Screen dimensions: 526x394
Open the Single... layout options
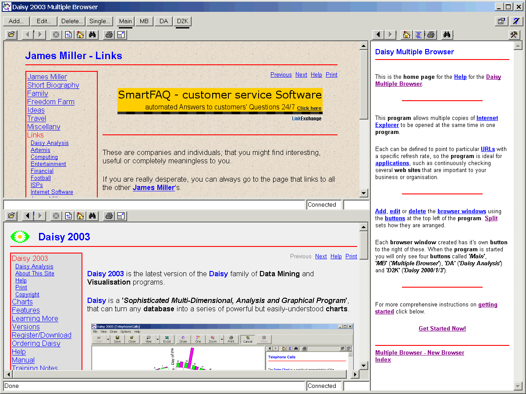[100, 21]
